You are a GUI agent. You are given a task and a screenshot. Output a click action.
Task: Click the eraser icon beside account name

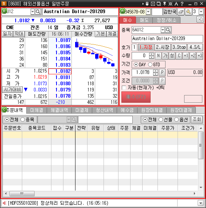tap(181, 12)
